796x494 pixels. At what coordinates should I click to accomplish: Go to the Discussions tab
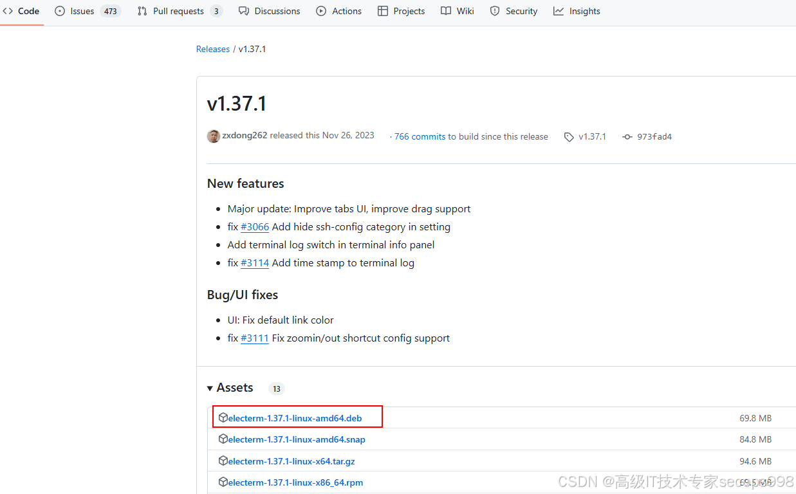pyautogui.click(x=269, y=11)
